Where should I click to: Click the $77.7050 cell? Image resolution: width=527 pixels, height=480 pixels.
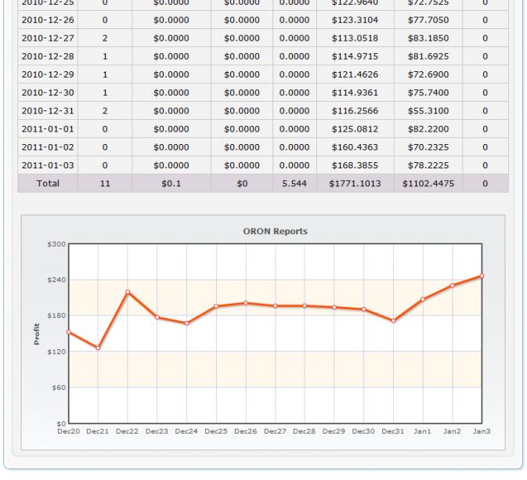click(428, 20)
